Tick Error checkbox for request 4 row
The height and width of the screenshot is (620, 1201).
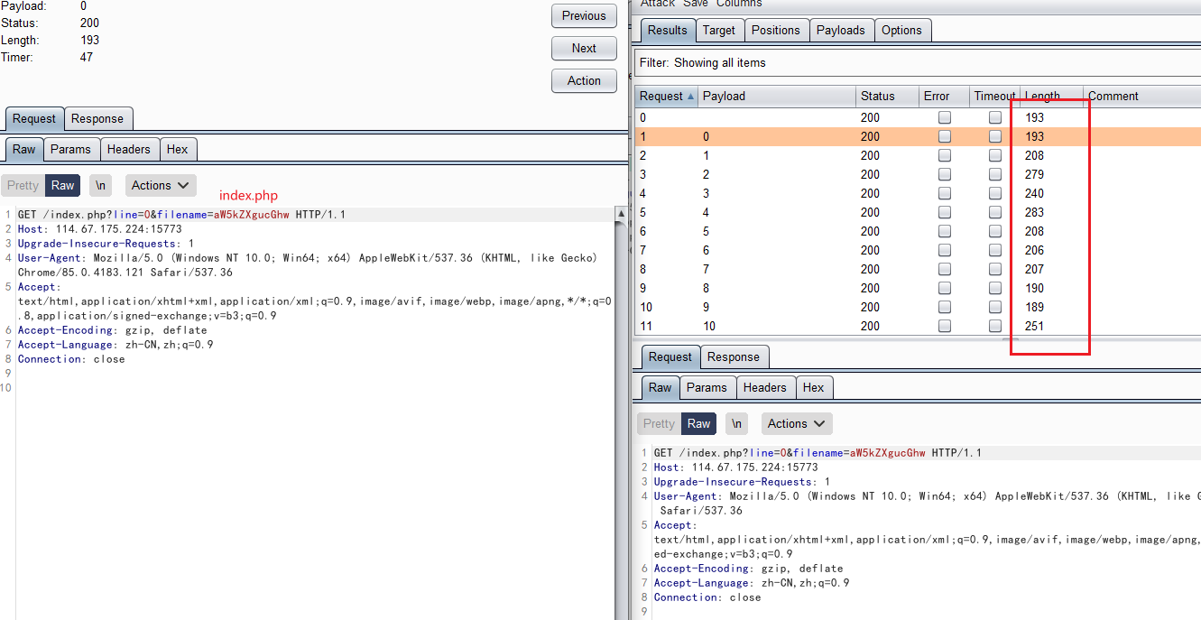point(945,193)
